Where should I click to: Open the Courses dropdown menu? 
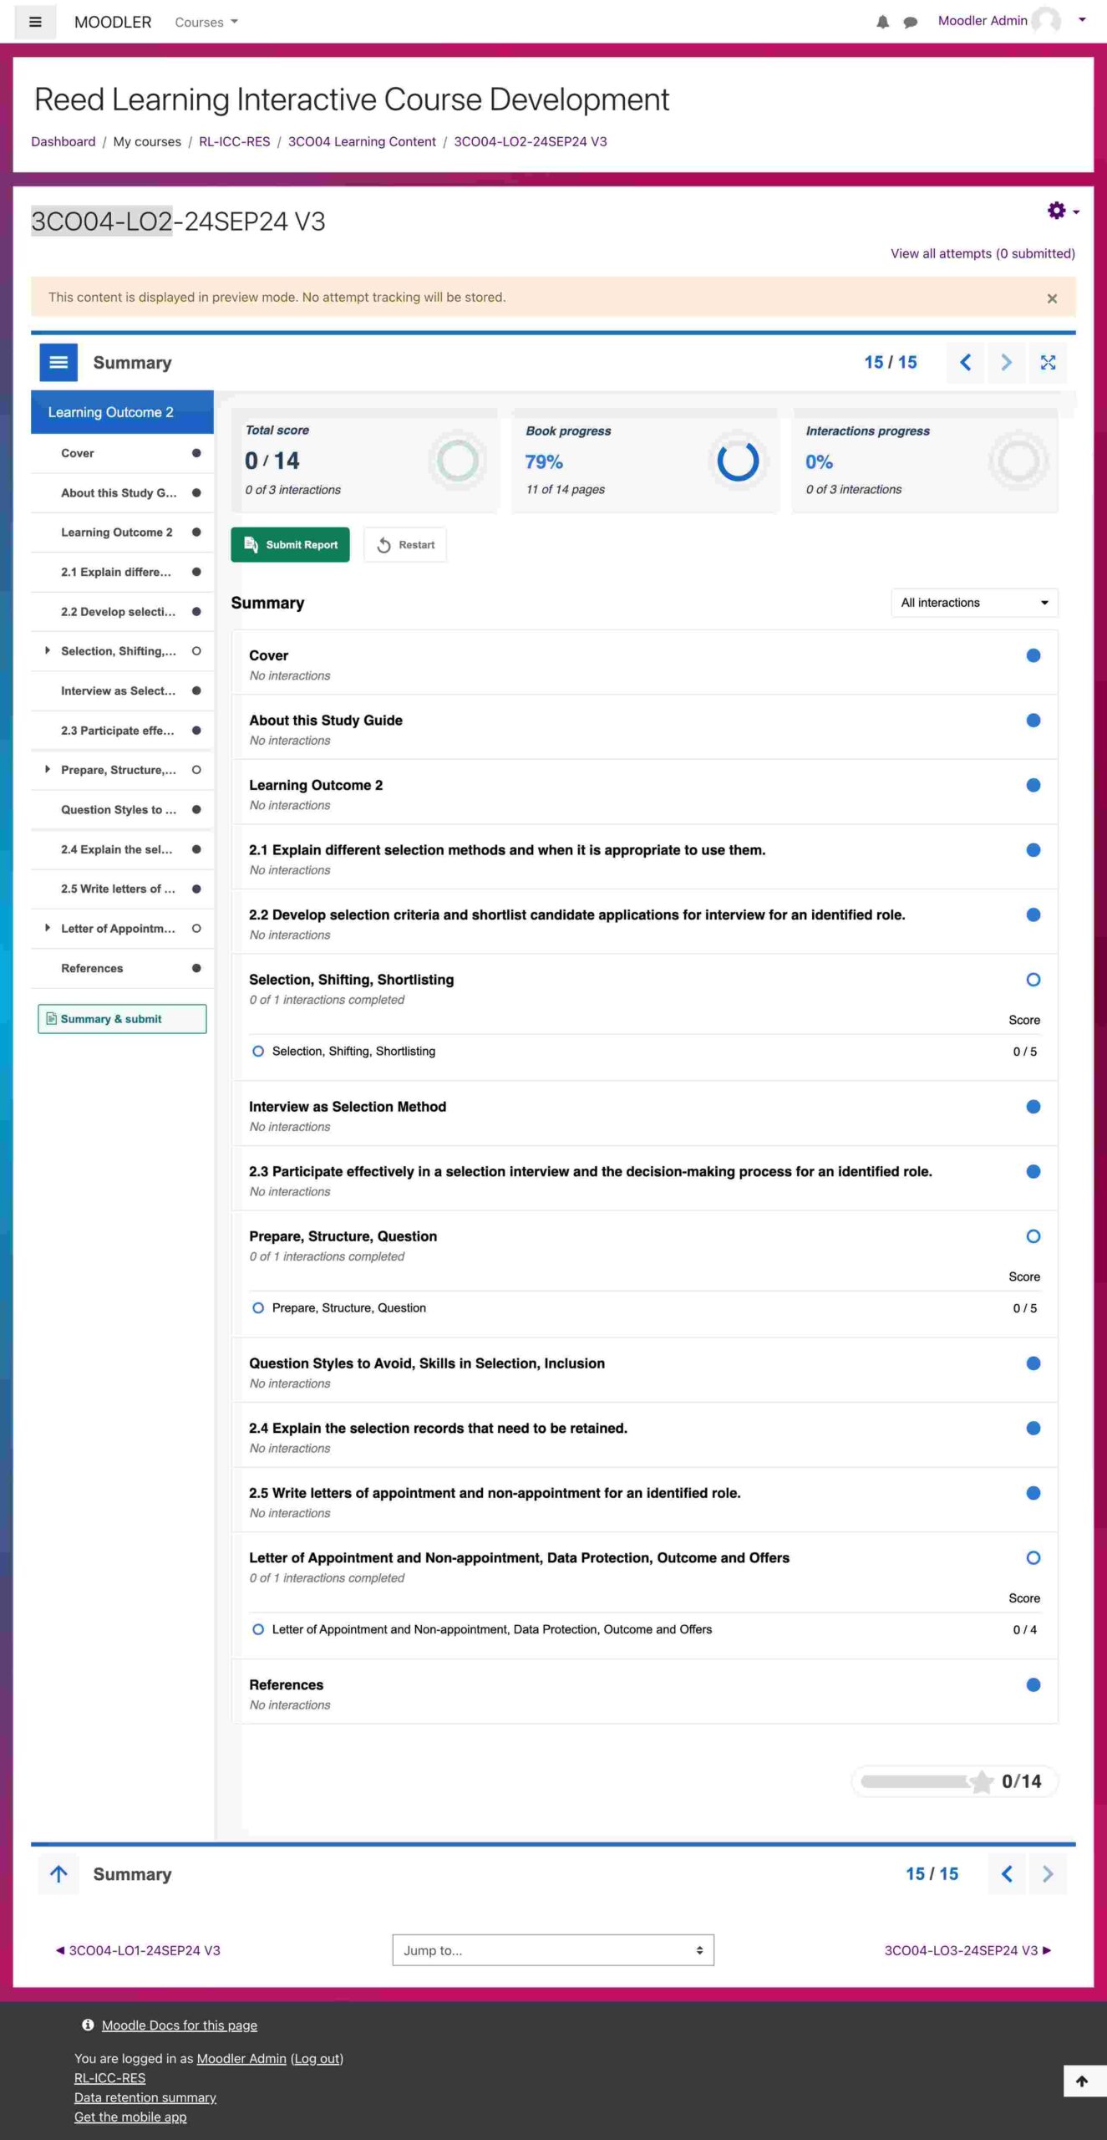206,23
